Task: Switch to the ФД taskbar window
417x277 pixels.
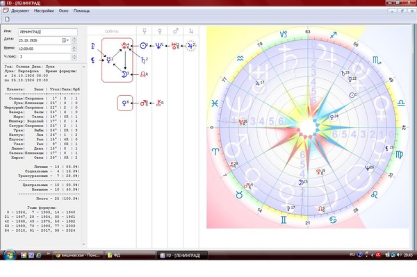Action: [x=130, y=255]
